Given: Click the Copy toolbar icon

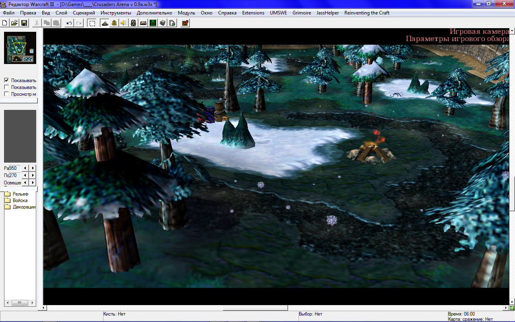Looking at the screenshot, I should pos(47,23).
